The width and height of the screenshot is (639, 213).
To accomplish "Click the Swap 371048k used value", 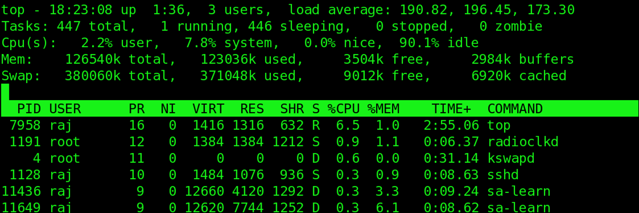I will (x=228, y=76).
